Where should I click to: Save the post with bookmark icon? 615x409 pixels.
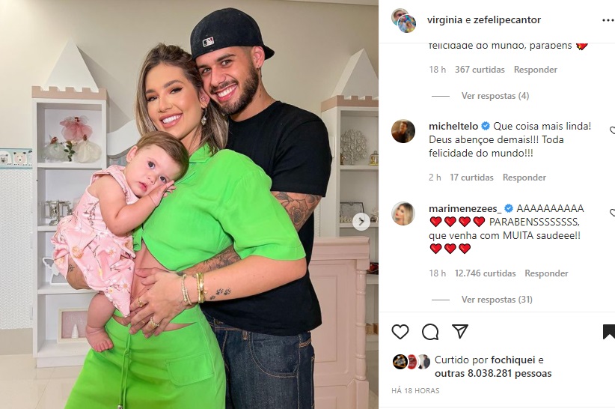pos(609,332)
